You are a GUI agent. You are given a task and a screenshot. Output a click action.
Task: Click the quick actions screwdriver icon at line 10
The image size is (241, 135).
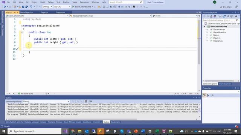coord(17,49)
